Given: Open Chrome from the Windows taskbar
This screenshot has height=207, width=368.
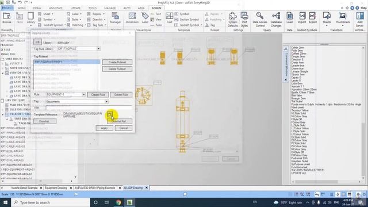Looking at the screenshot, I should 118,202.
